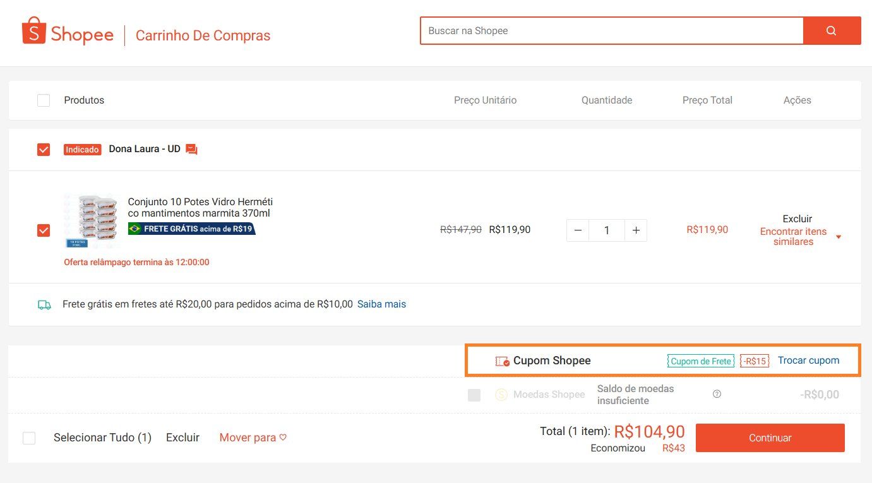872x483 pixels.
Task: Click the Economizou R$43 value
Action: (674, 448)
